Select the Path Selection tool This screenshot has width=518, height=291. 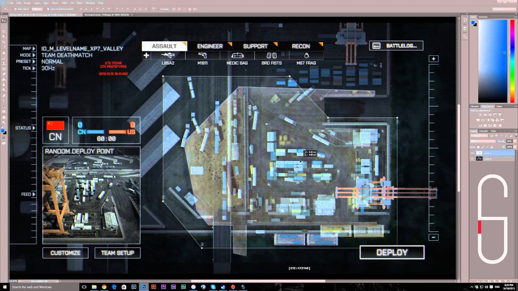(4, 106)
